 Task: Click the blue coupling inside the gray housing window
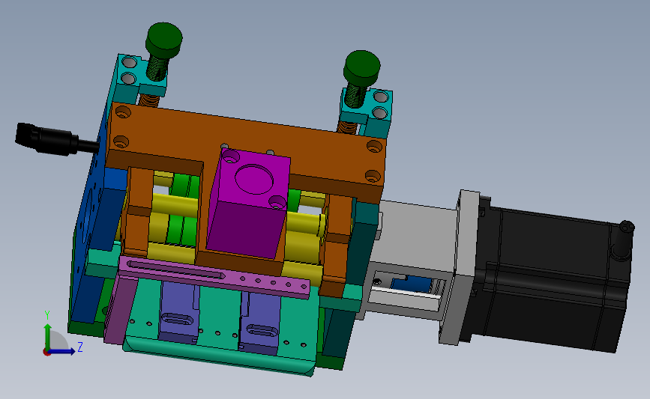tap(412, 284)
